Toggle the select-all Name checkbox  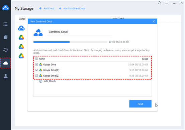(x=36, y=59)
